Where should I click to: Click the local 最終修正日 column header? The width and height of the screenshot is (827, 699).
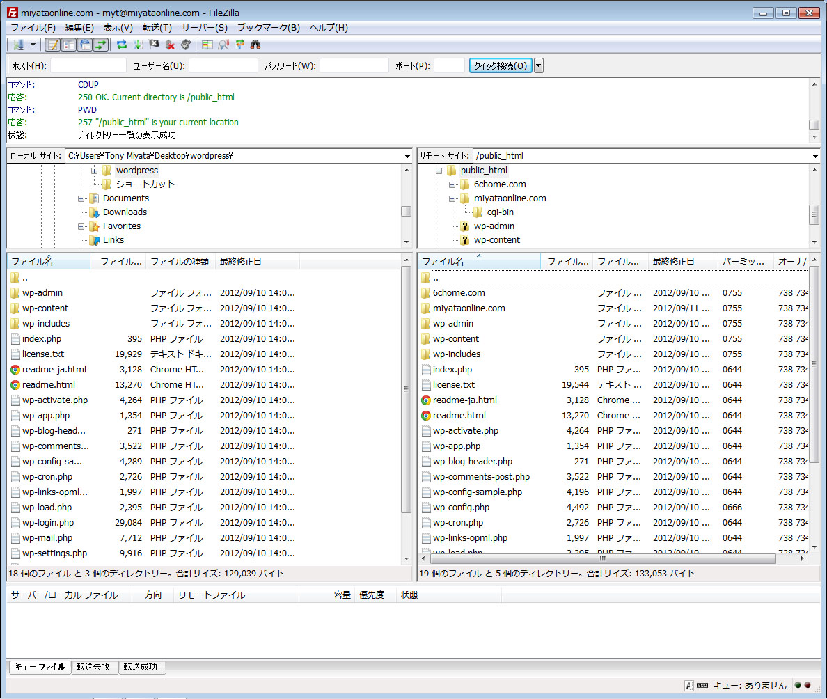(x=257, y=262)
